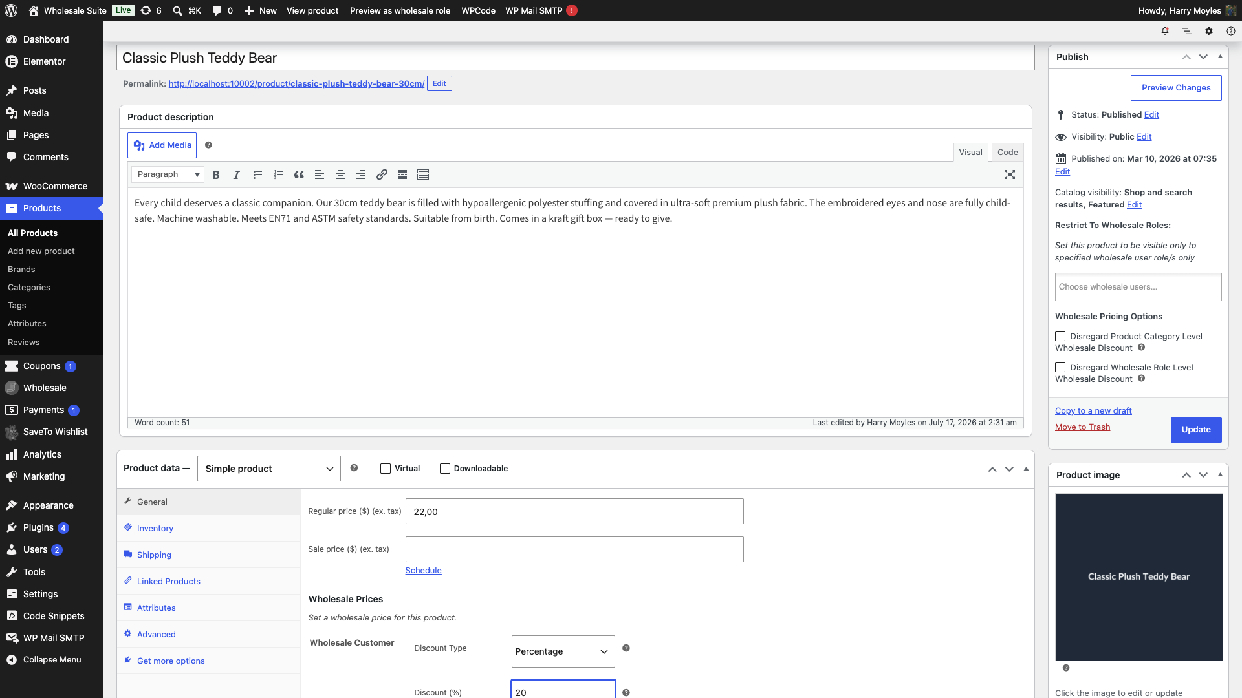Edit the product Visibility setting

(x=1144, y=136)
